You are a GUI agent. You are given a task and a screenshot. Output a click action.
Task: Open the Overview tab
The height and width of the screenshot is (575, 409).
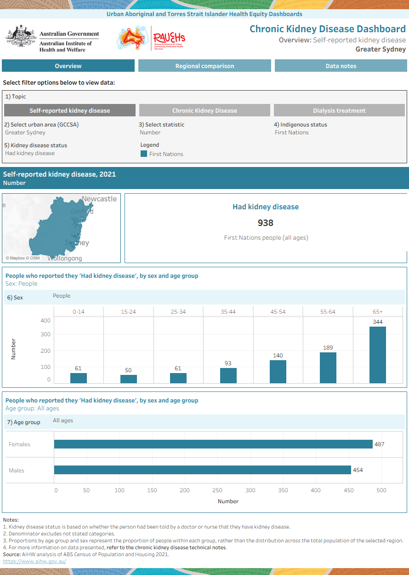(68, 66)
